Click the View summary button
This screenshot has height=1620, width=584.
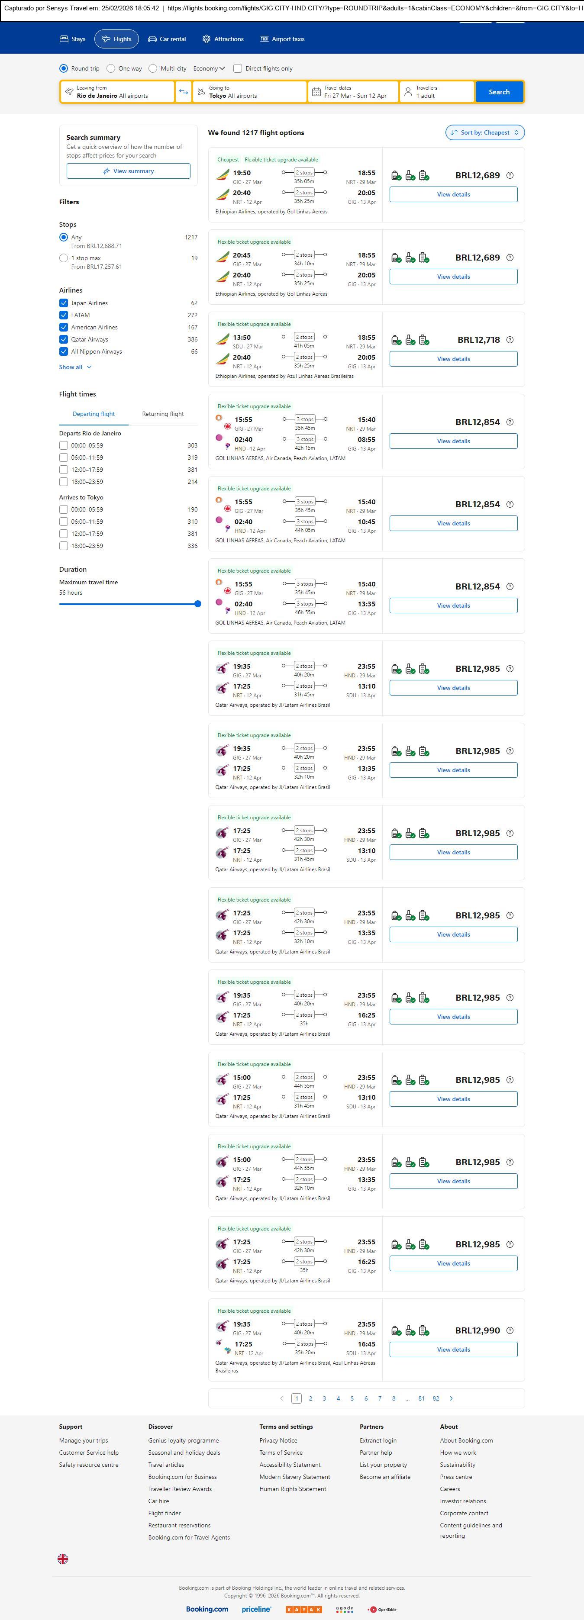tap(129, 171)
